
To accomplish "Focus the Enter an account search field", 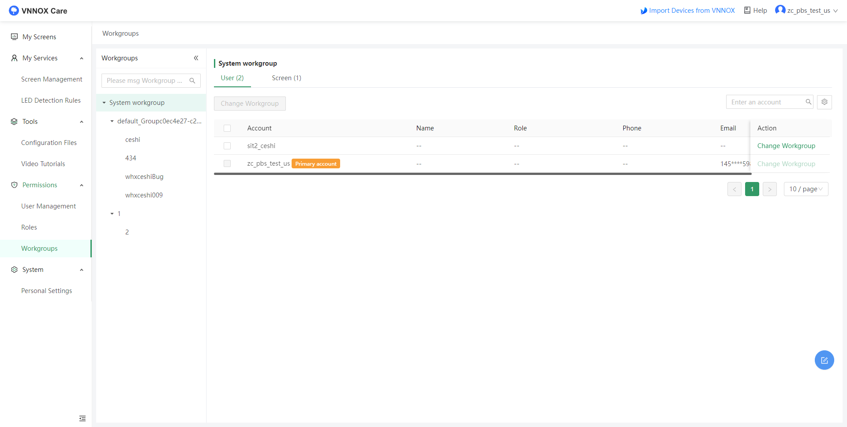I will tap(765, 102).
